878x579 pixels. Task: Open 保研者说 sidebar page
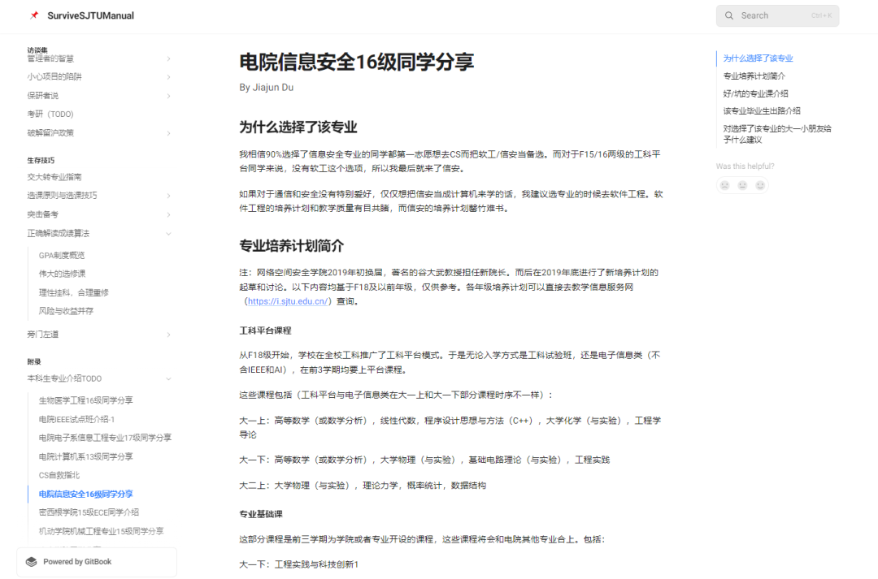42,96
